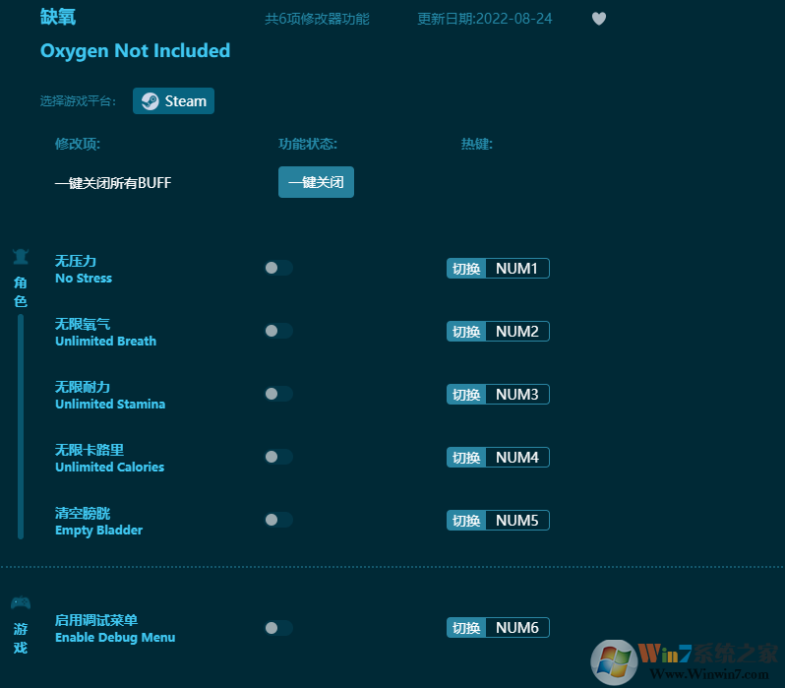
Task: Click the NUM1 hotkey field
Action: (x=516, y=269)
